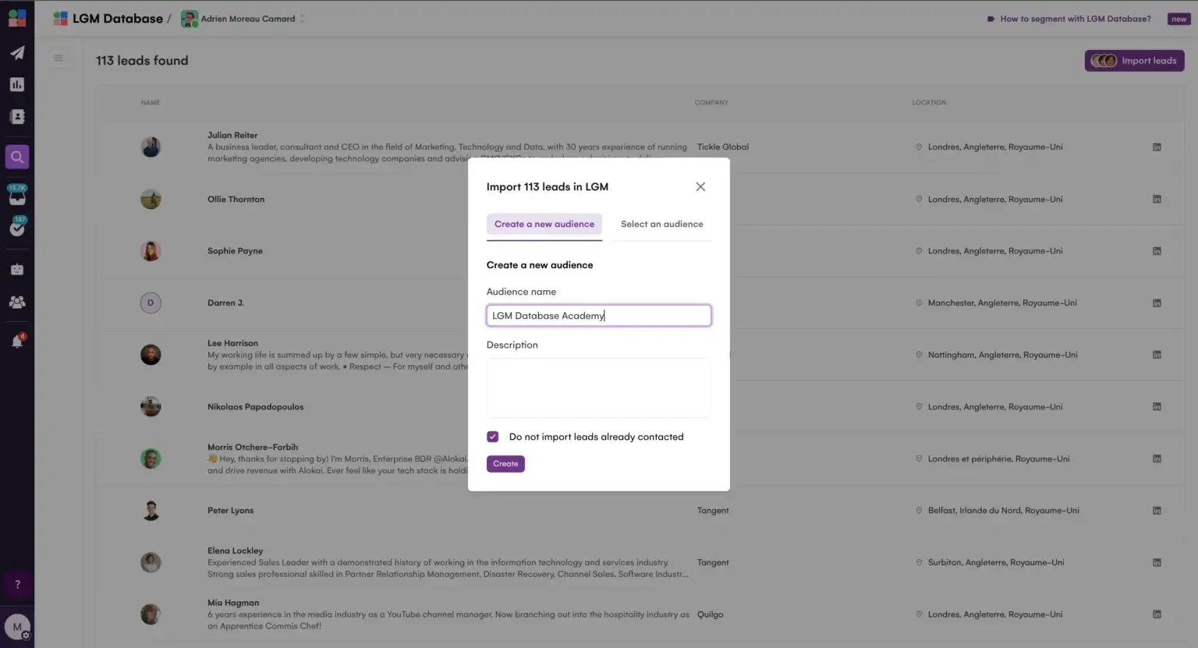Open the inbox icon with 13.7K badge
The height and width of the screenshot is (648, 1198).
[x=17, y=195]
